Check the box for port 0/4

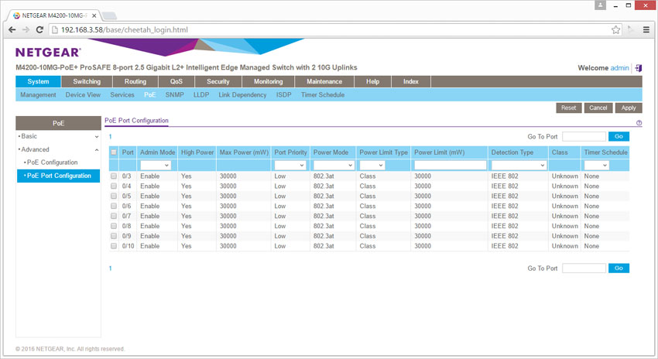[114, 186]
